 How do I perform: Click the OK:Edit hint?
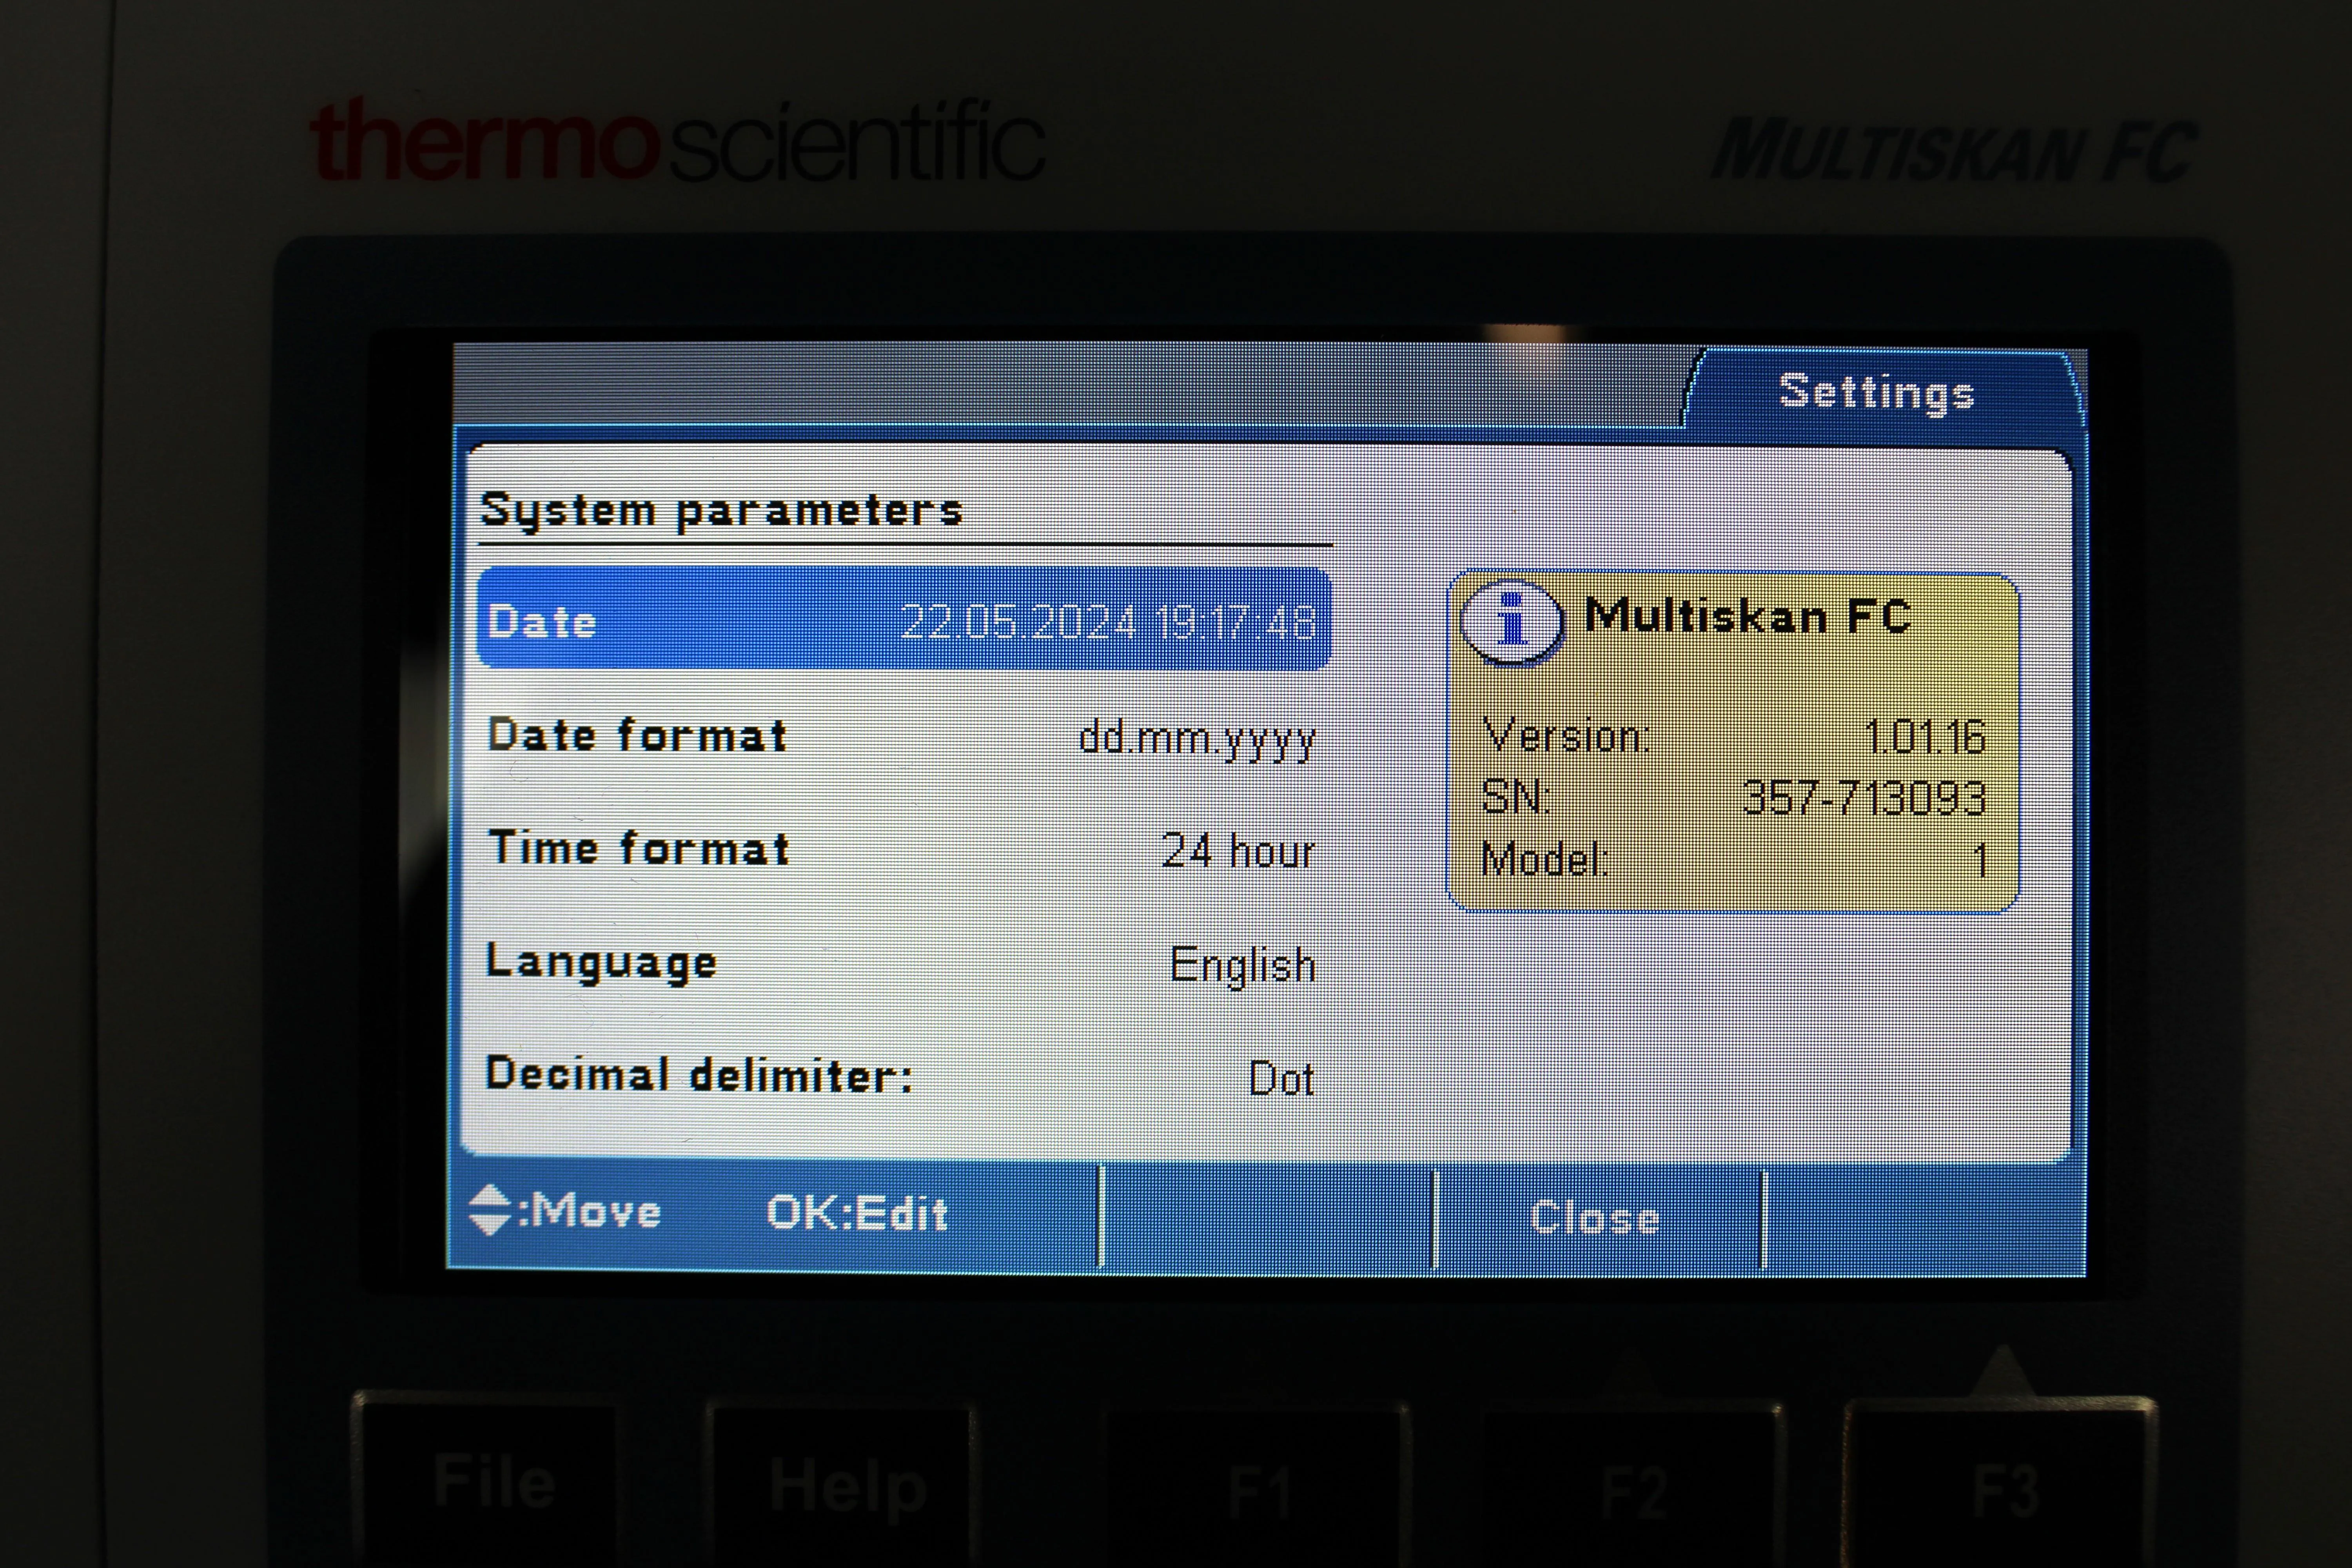tap(857, 1213)
